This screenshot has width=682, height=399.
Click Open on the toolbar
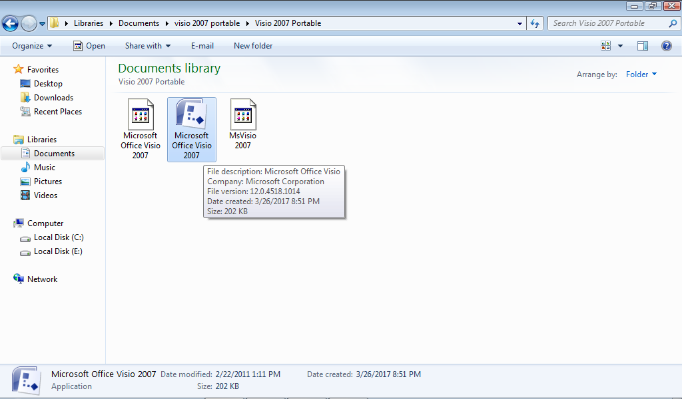tap(89, 46)
